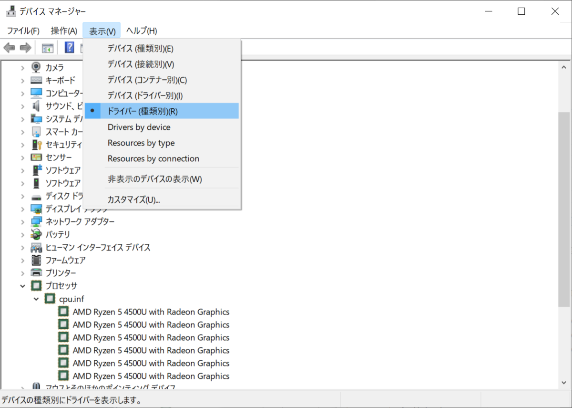The width and height of the screenshot is (572, 408).
Task: Choose デバイス (種類別)(E) view
Action: point(162,48)
